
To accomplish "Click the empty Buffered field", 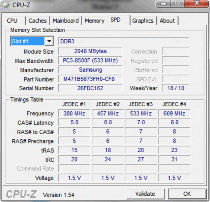I will pyautogui.click(x=175, y=70).
